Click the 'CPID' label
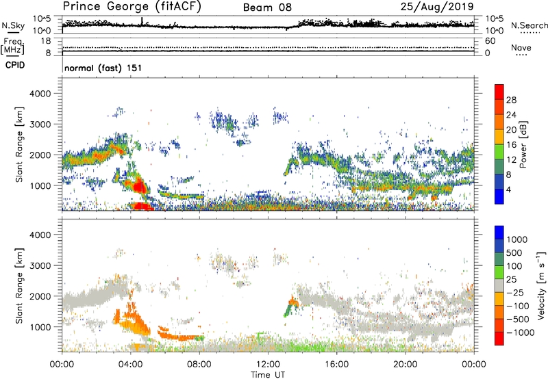Image resolution: width=548 pixels, height=379 pixels. 15,65
